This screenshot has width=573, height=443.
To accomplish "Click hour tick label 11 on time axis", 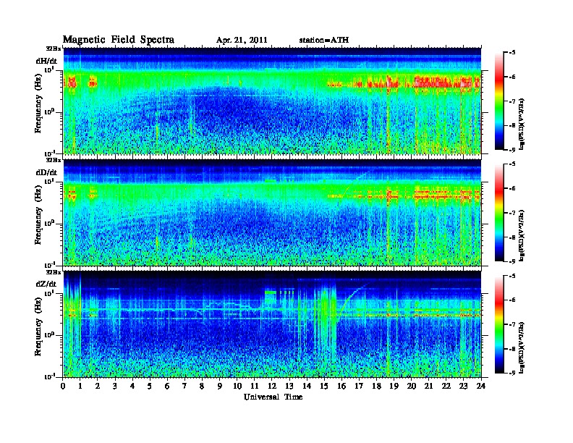I will tap(255, 387).
